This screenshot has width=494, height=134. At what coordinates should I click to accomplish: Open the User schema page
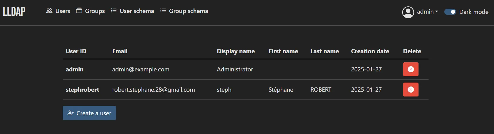click(137, 11)
